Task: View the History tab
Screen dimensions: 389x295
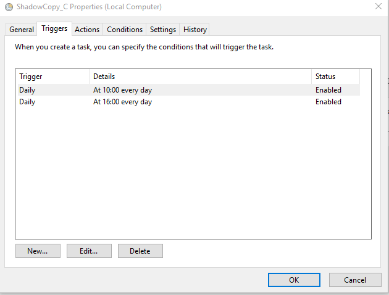Action: point(195,30)
